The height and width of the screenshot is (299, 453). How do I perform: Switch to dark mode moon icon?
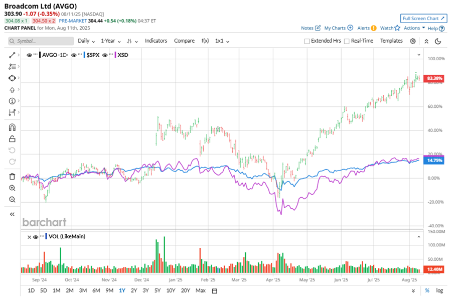point(438,41)
